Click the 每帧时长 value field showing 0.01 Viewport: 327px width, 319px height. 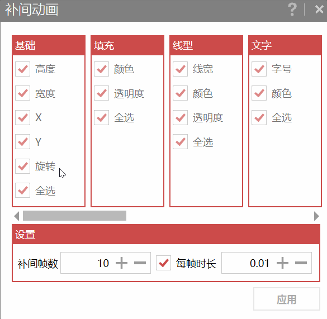coord(267,263)
